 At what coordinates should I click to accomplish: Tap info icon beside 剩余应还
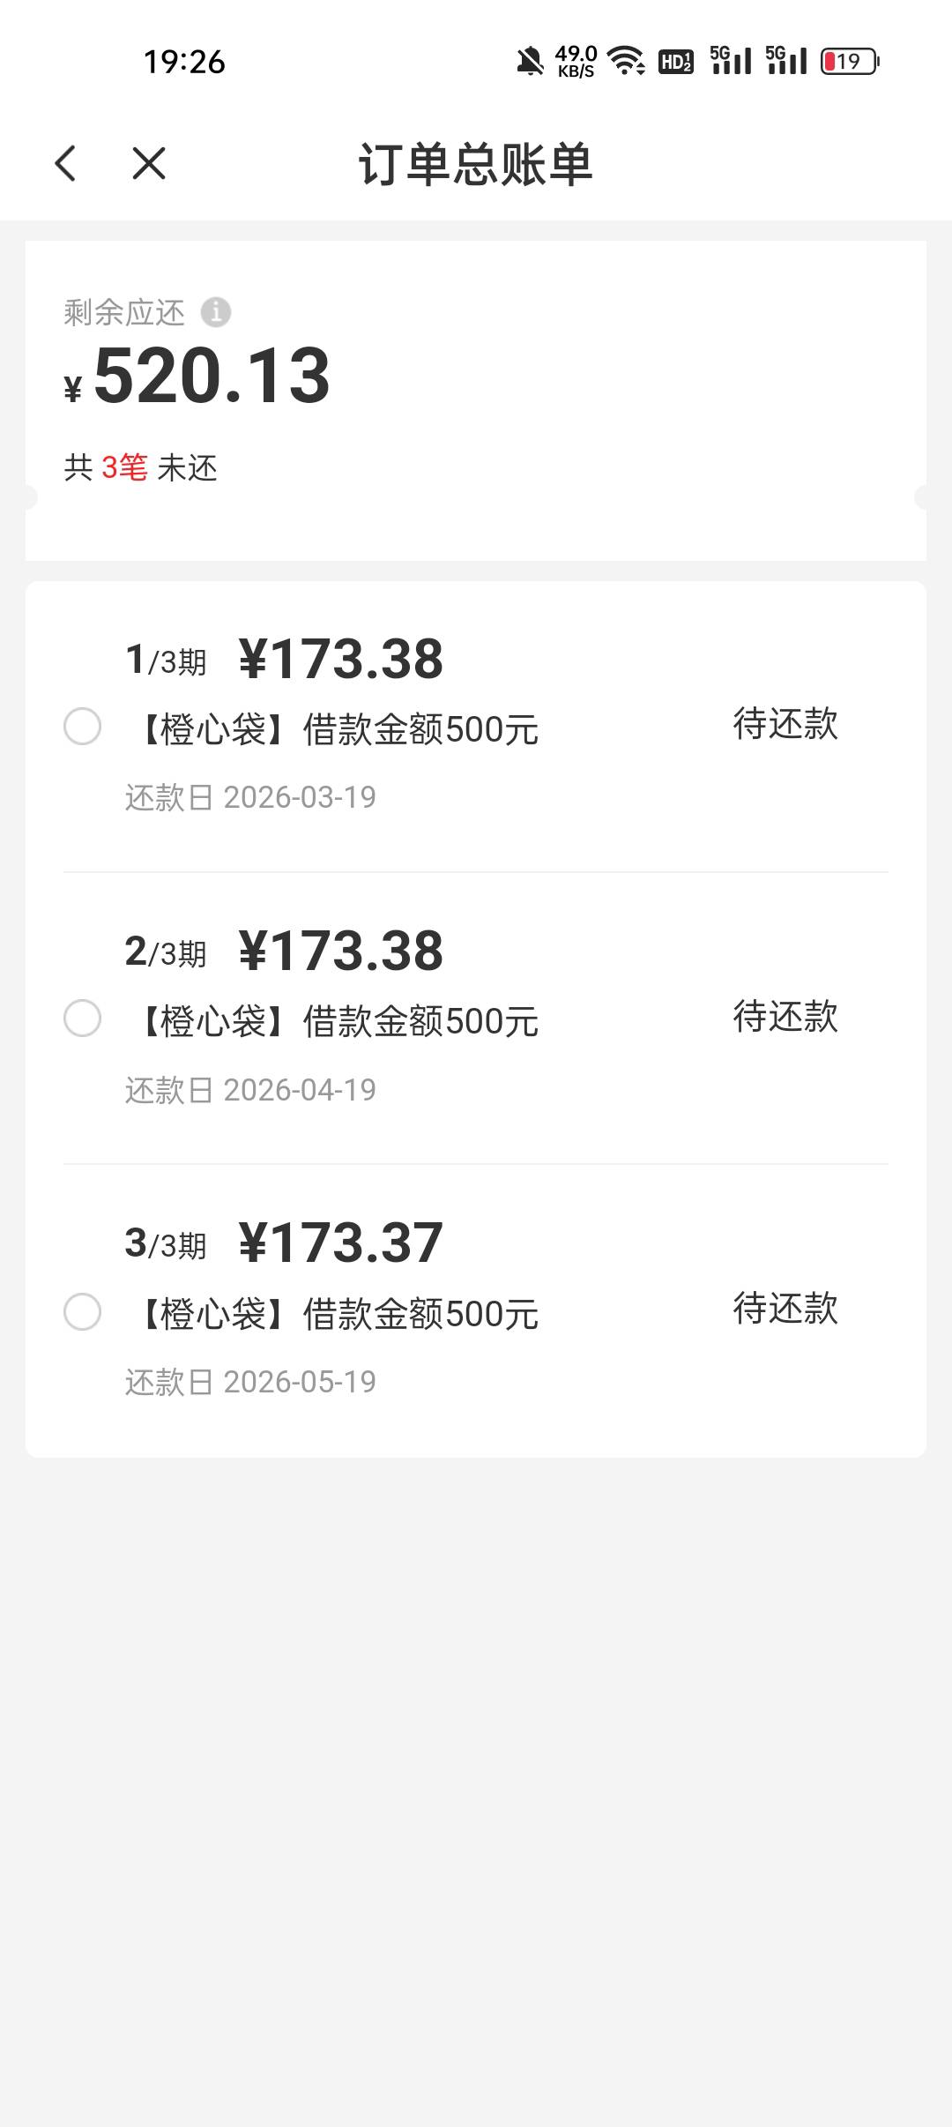tap(216, 312)
